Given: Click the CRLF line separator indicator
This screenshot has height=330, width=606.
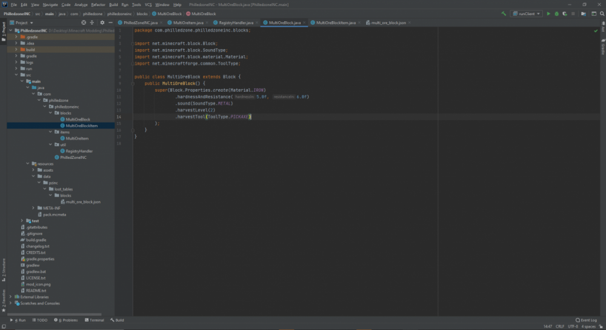Looking at the screenshot, I should click(559, 326).
